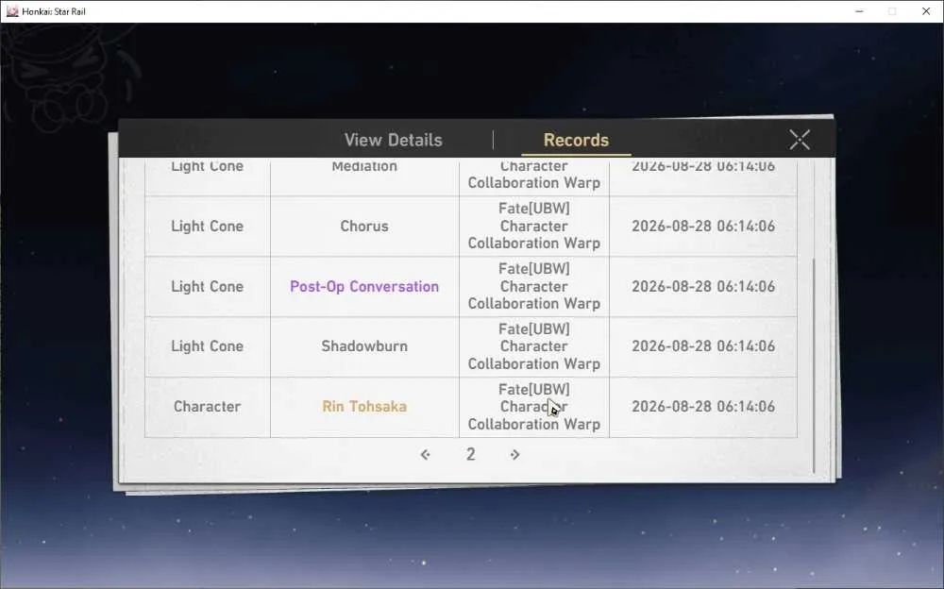Click the warp type cell in the Post-Op Conversation row
The width and height of the screenshot is (944, 589).
click(534, 287)
